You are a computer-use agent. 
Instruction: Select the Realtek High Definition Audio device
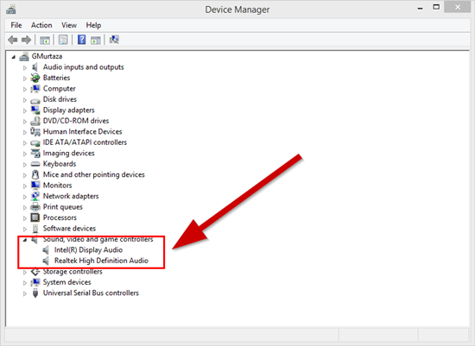coord(101,261)
